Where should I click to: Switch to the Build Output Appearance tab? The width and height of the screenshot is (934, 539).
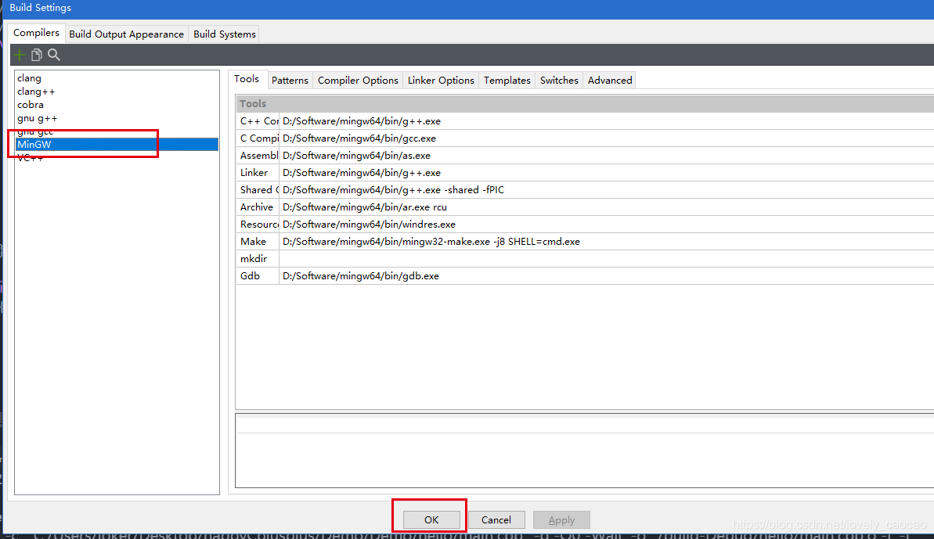126,34
